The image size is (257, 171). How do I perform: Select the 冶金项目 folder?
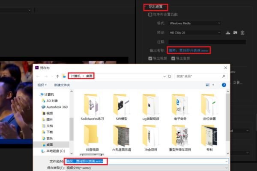click(x=151, y=138)
